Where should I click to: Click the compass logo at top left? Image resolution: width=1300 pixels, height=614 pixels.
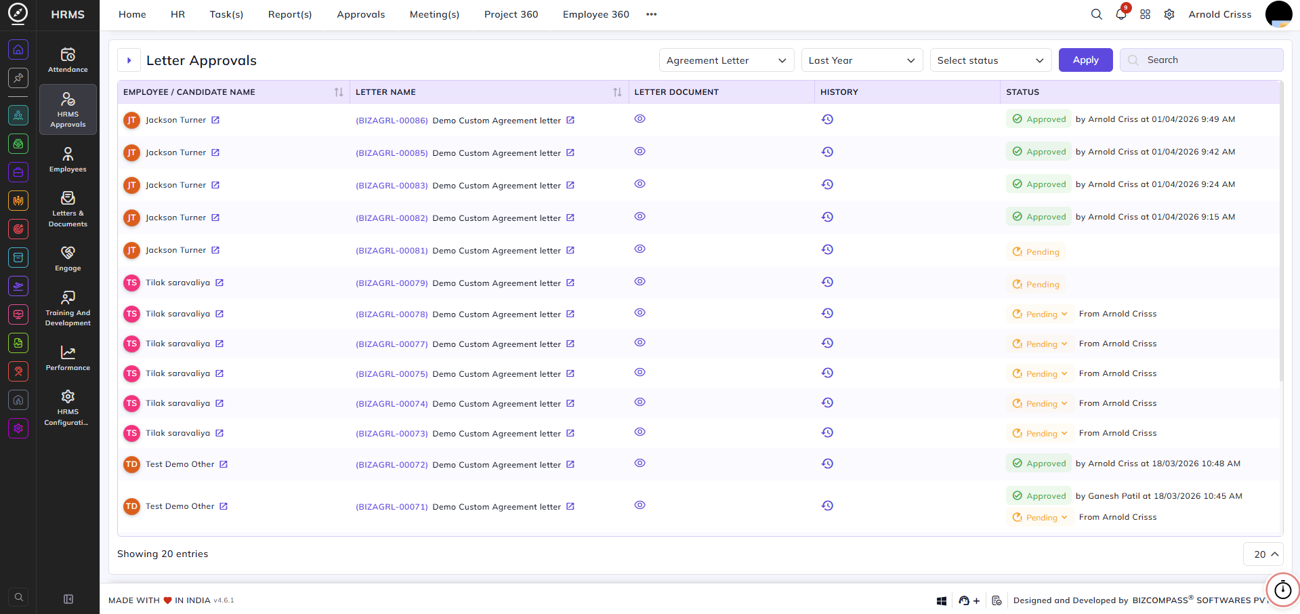[18, 13]
